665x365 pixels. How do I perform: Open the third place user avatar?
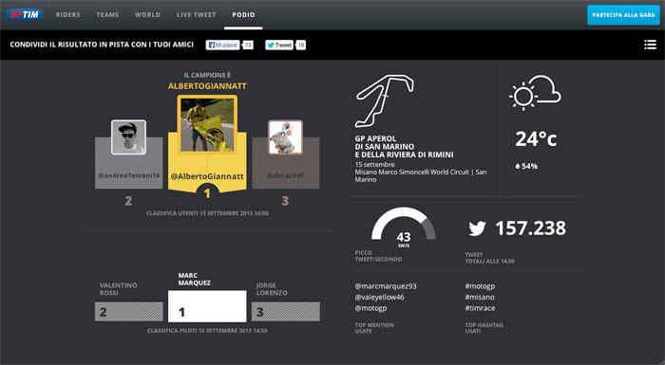point(285,137)
